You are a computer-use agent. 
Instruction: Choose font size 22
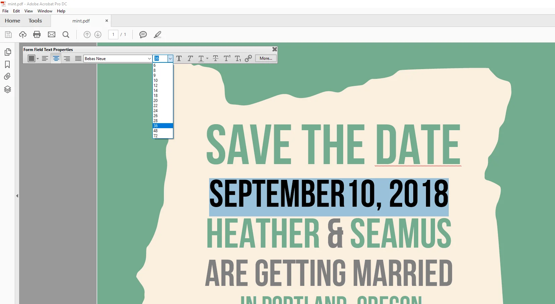click(x=163, y=106)
